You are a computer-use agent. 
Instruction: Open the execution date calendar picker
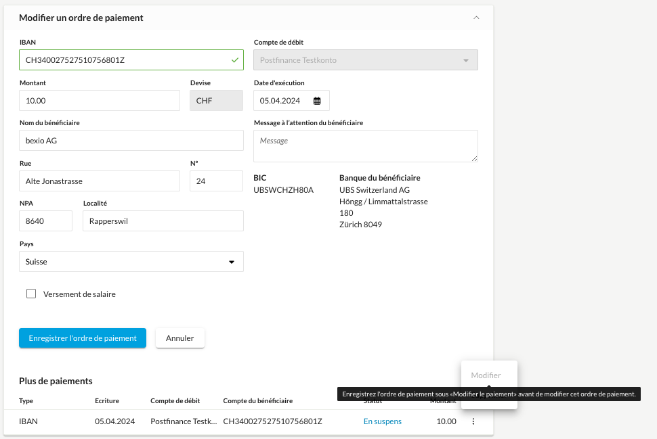317,101
